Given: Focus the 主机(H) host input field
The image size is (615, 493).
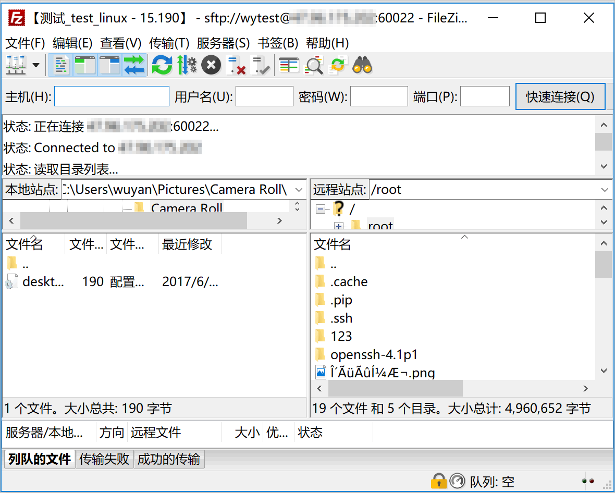Looking at the screenshot, I should pyautogui.click(x=112, y=96).
